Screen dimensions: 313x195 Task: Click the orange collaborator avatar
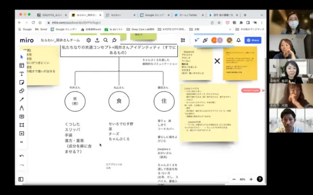click(214, 40)
